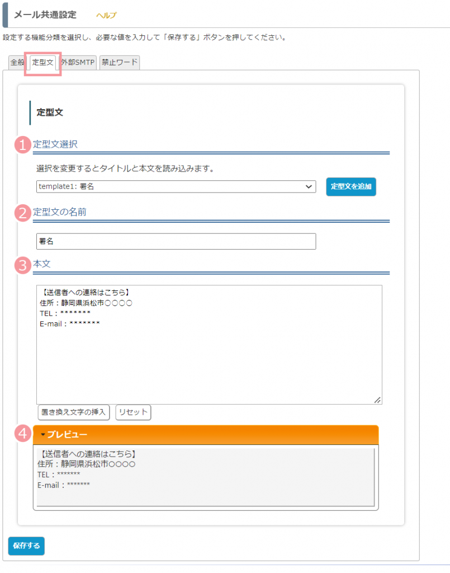This screenshot has height=573, width=450.
Task: Click the number 4 circle marker
Action: pyautogui.click(x=22, y=434)
